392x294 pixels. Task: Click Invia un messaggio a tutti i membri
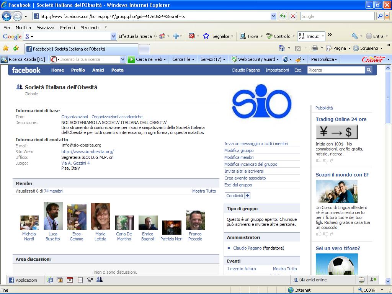pyautogui.click(x=256, y=144)
